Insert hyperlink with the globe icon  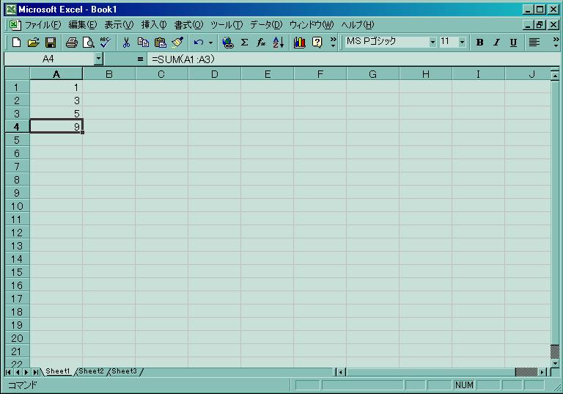click(228, 43)
